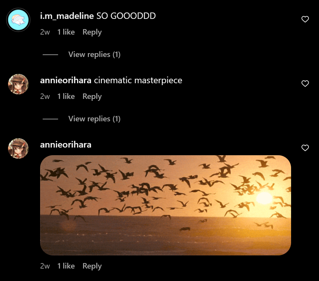This screenshot has width=319, height=281.
Task: Like i.m_madeline's comment with heart icon
Action: click(x=305, y=19)
